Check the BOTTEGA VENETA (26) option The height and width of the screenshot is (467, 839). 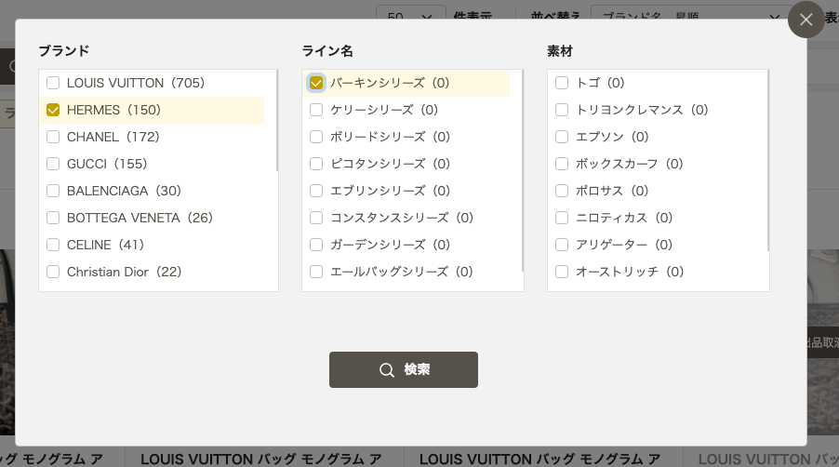click(x=53, y=218)
